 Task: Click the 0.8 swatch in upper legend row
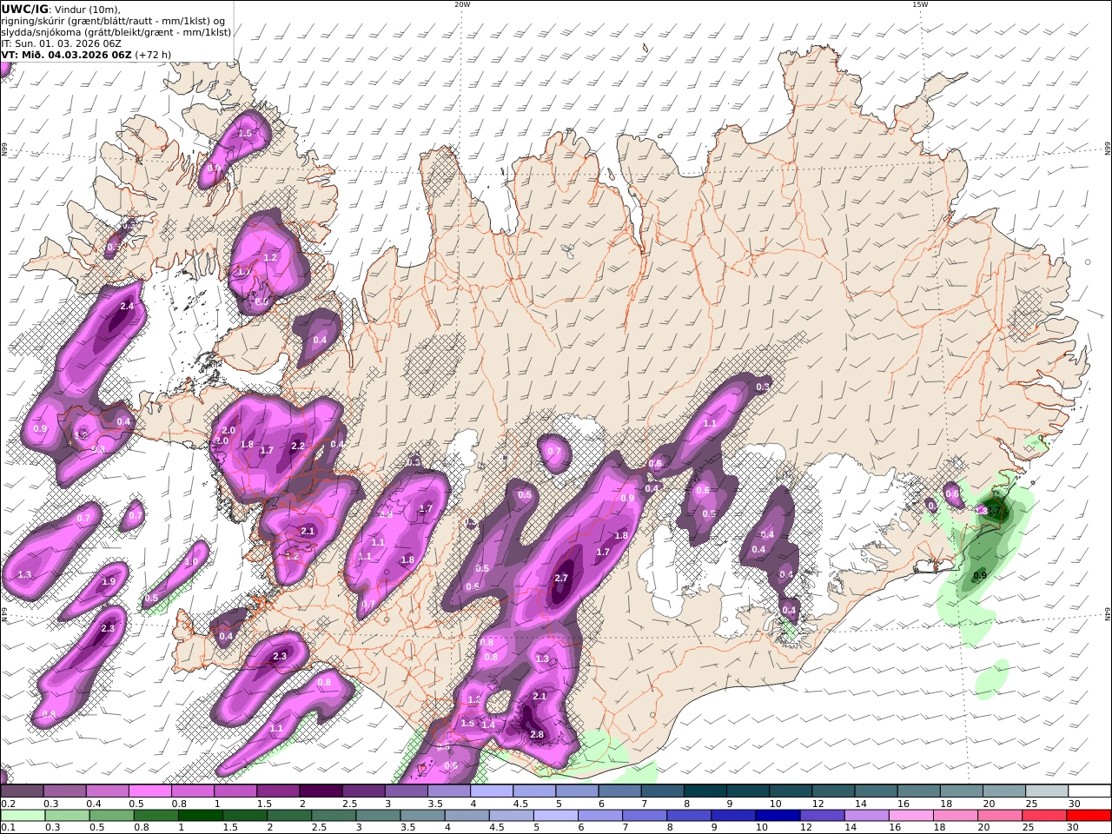(x=193, y=791)
